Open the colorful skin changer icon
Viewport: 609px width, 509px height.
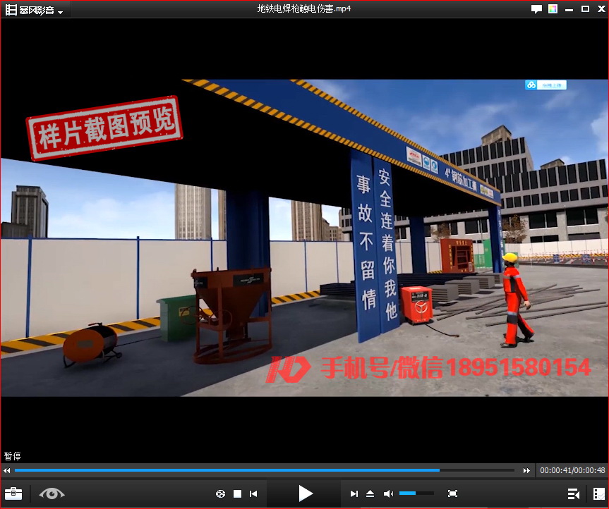coord(553,9)
